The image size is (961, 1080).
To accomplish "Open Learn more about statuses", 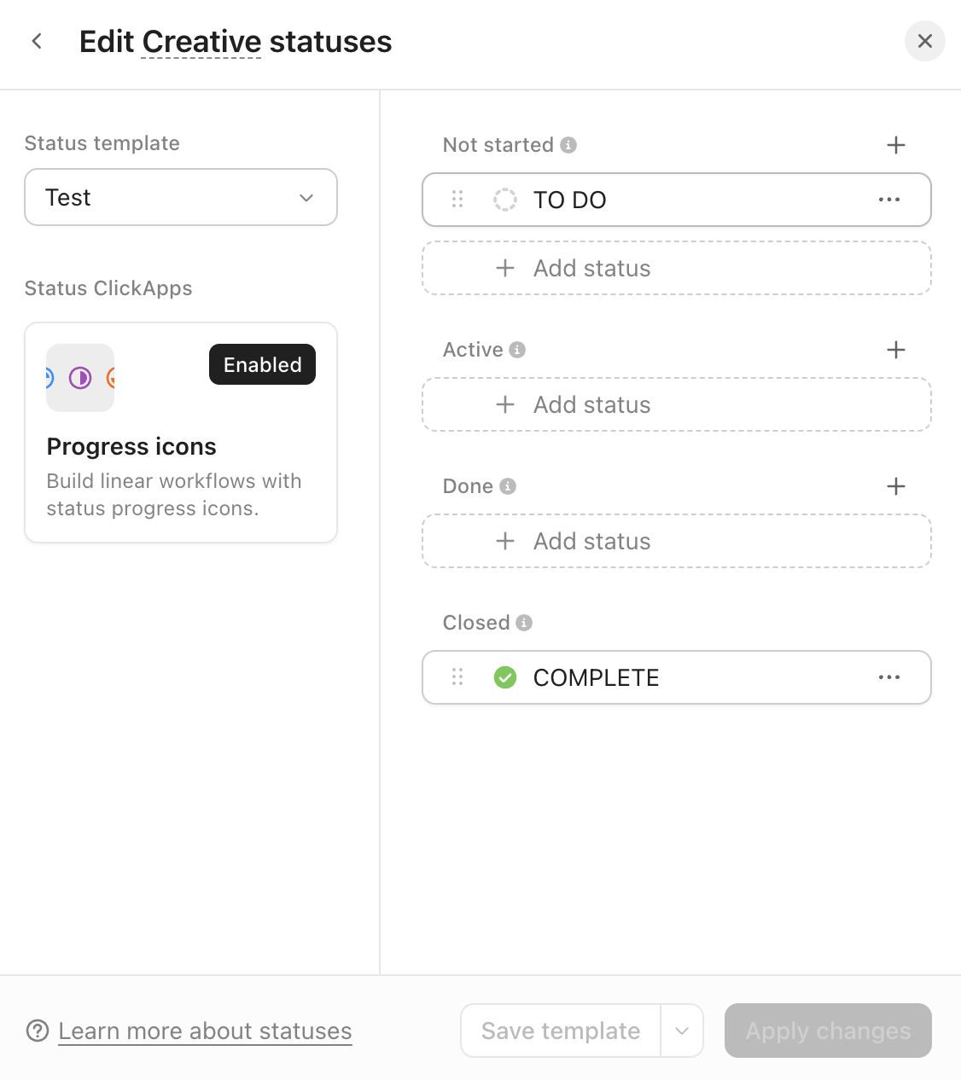I will [x=205, y=1031].
